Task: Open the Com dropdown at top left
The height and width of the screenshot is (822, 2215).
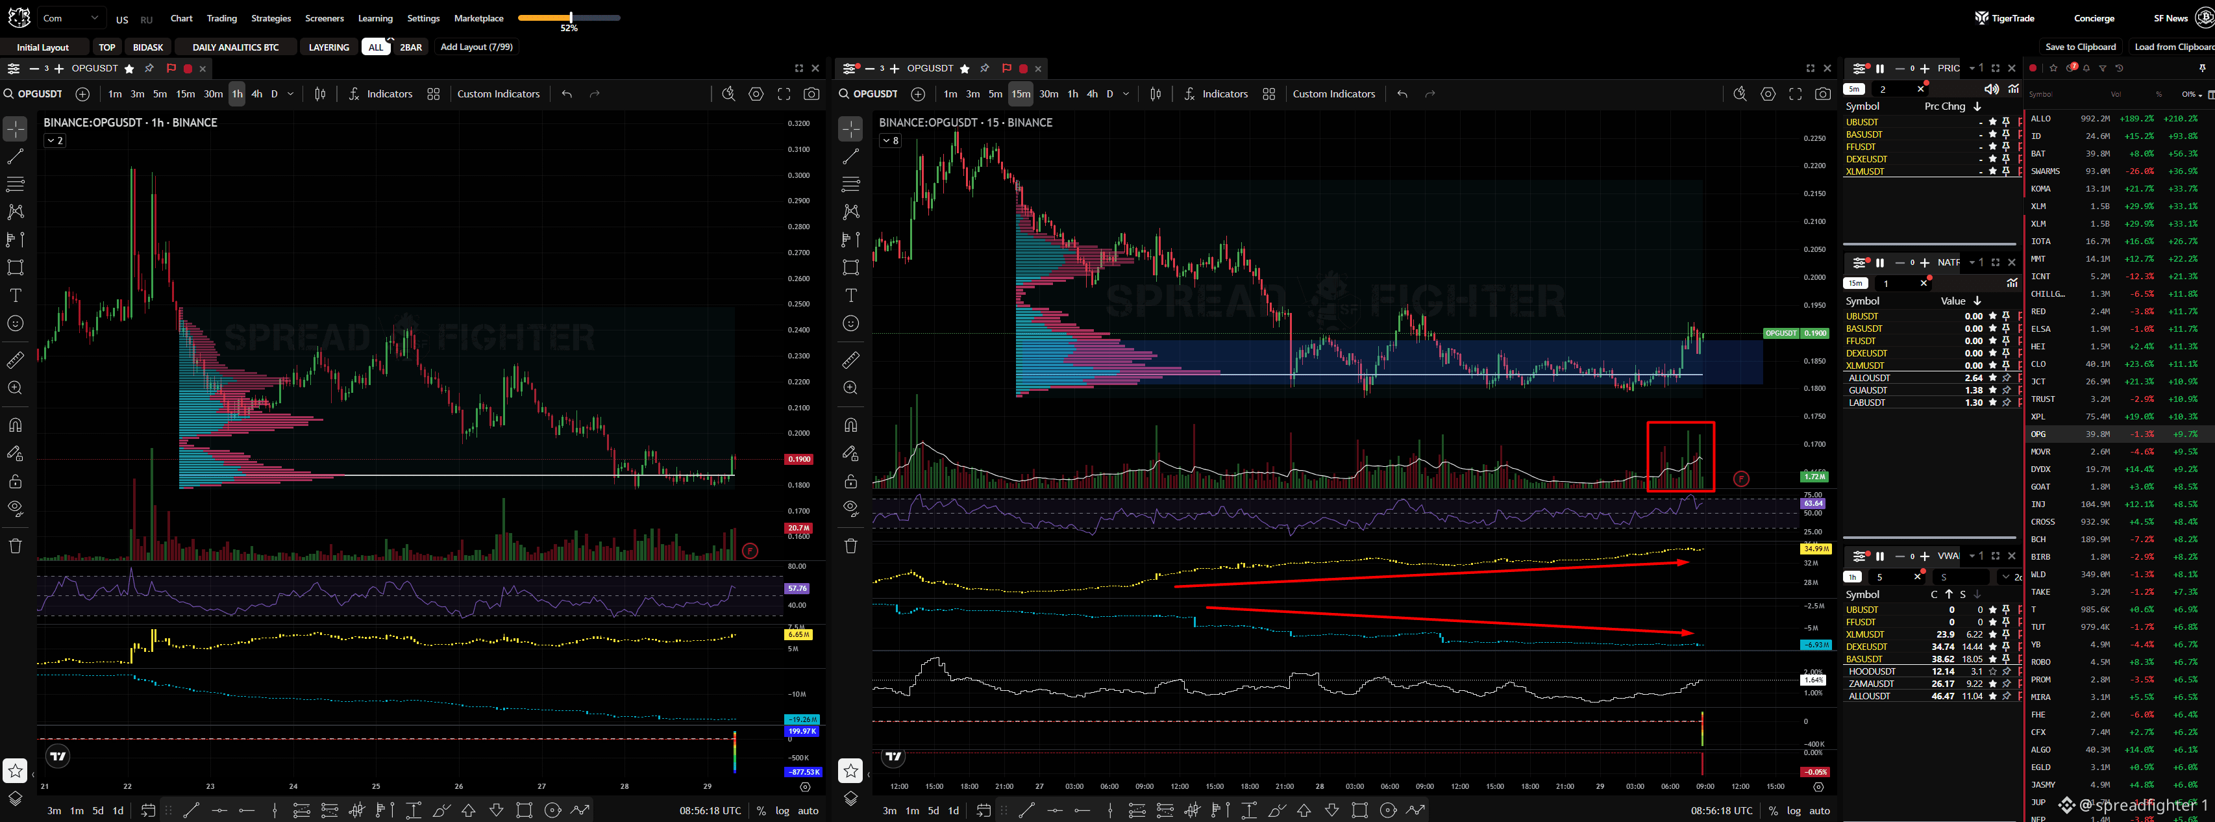Action: [x=72, y=18]
